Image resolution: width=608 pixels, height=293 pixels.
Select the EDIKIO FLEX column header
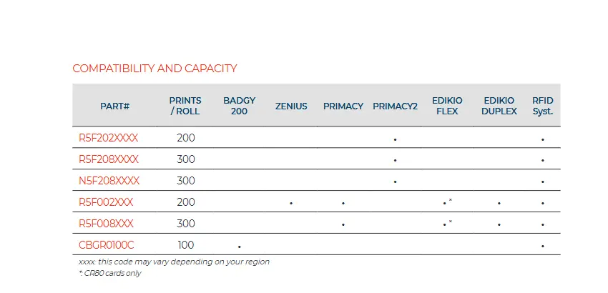(x=447, y=106)
